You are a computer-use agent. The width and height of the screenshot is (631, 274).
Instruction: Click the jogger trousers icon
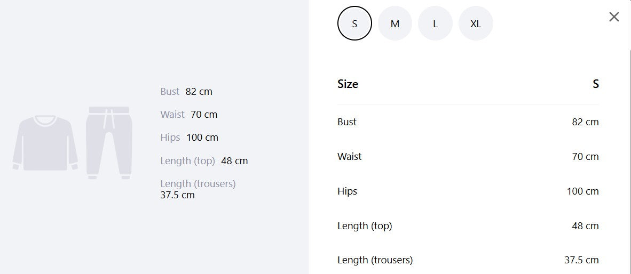tap(109, 143)
